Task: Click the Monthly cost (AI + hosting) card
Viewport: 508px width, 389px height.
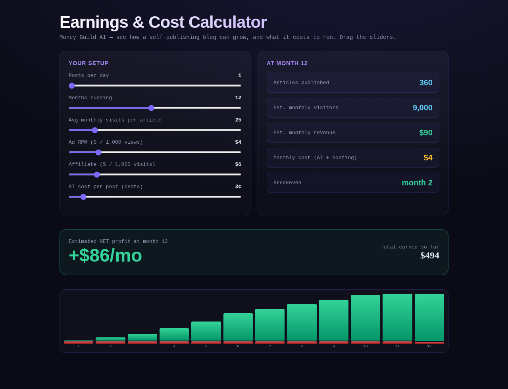Action: 353,158
